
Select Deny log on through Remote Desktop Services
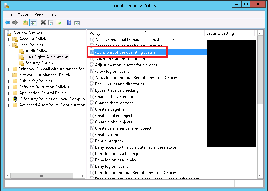pyautogui.click(x=136, y=173)
